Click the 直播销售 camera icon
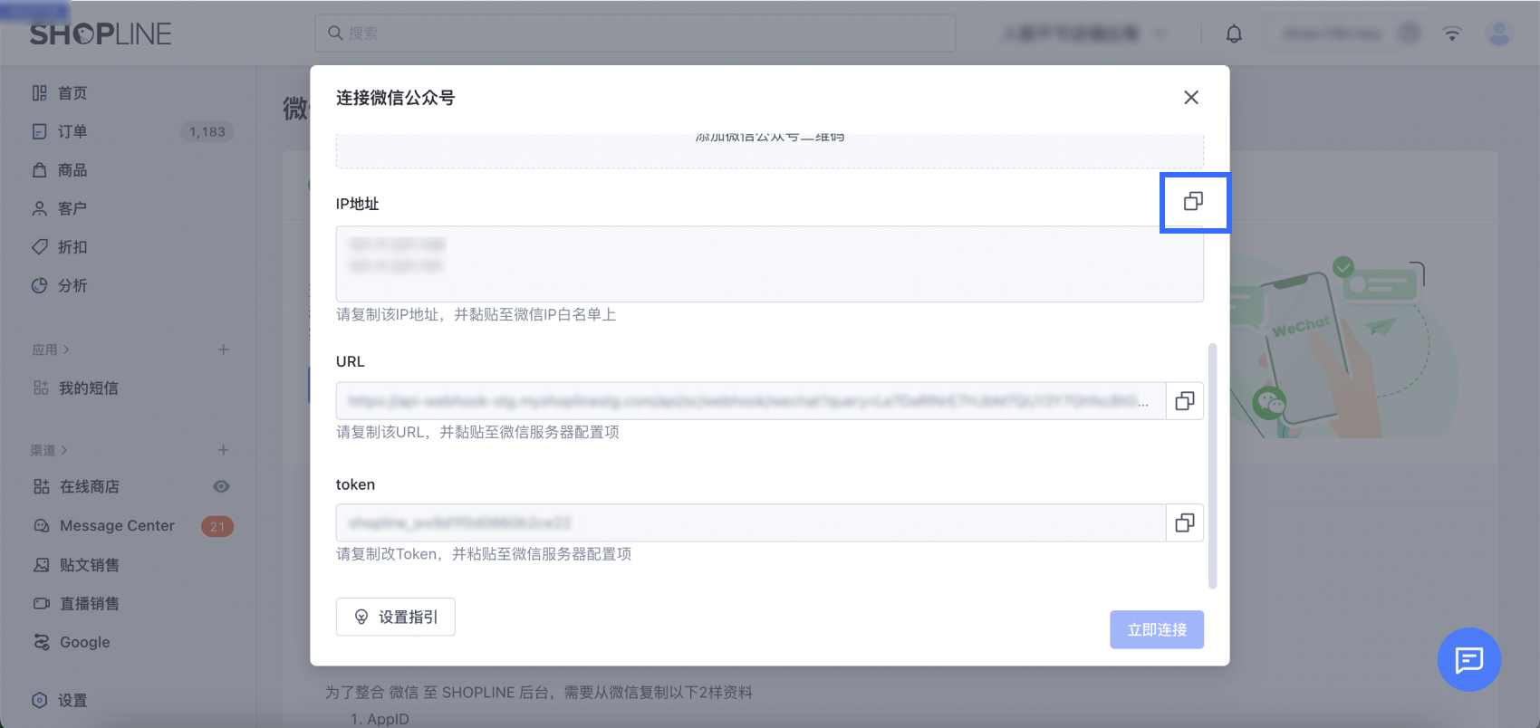Viewport: 1540px width, 728px height. point(42,604)
